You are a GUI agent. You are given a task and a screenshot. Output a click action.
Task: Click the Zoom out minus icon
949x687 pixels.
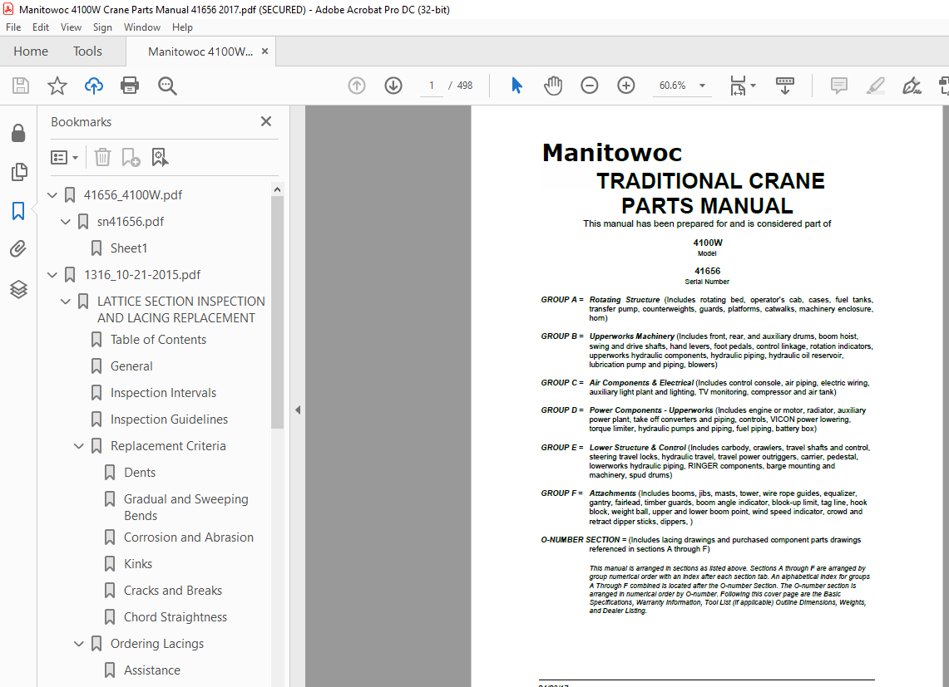589,86
